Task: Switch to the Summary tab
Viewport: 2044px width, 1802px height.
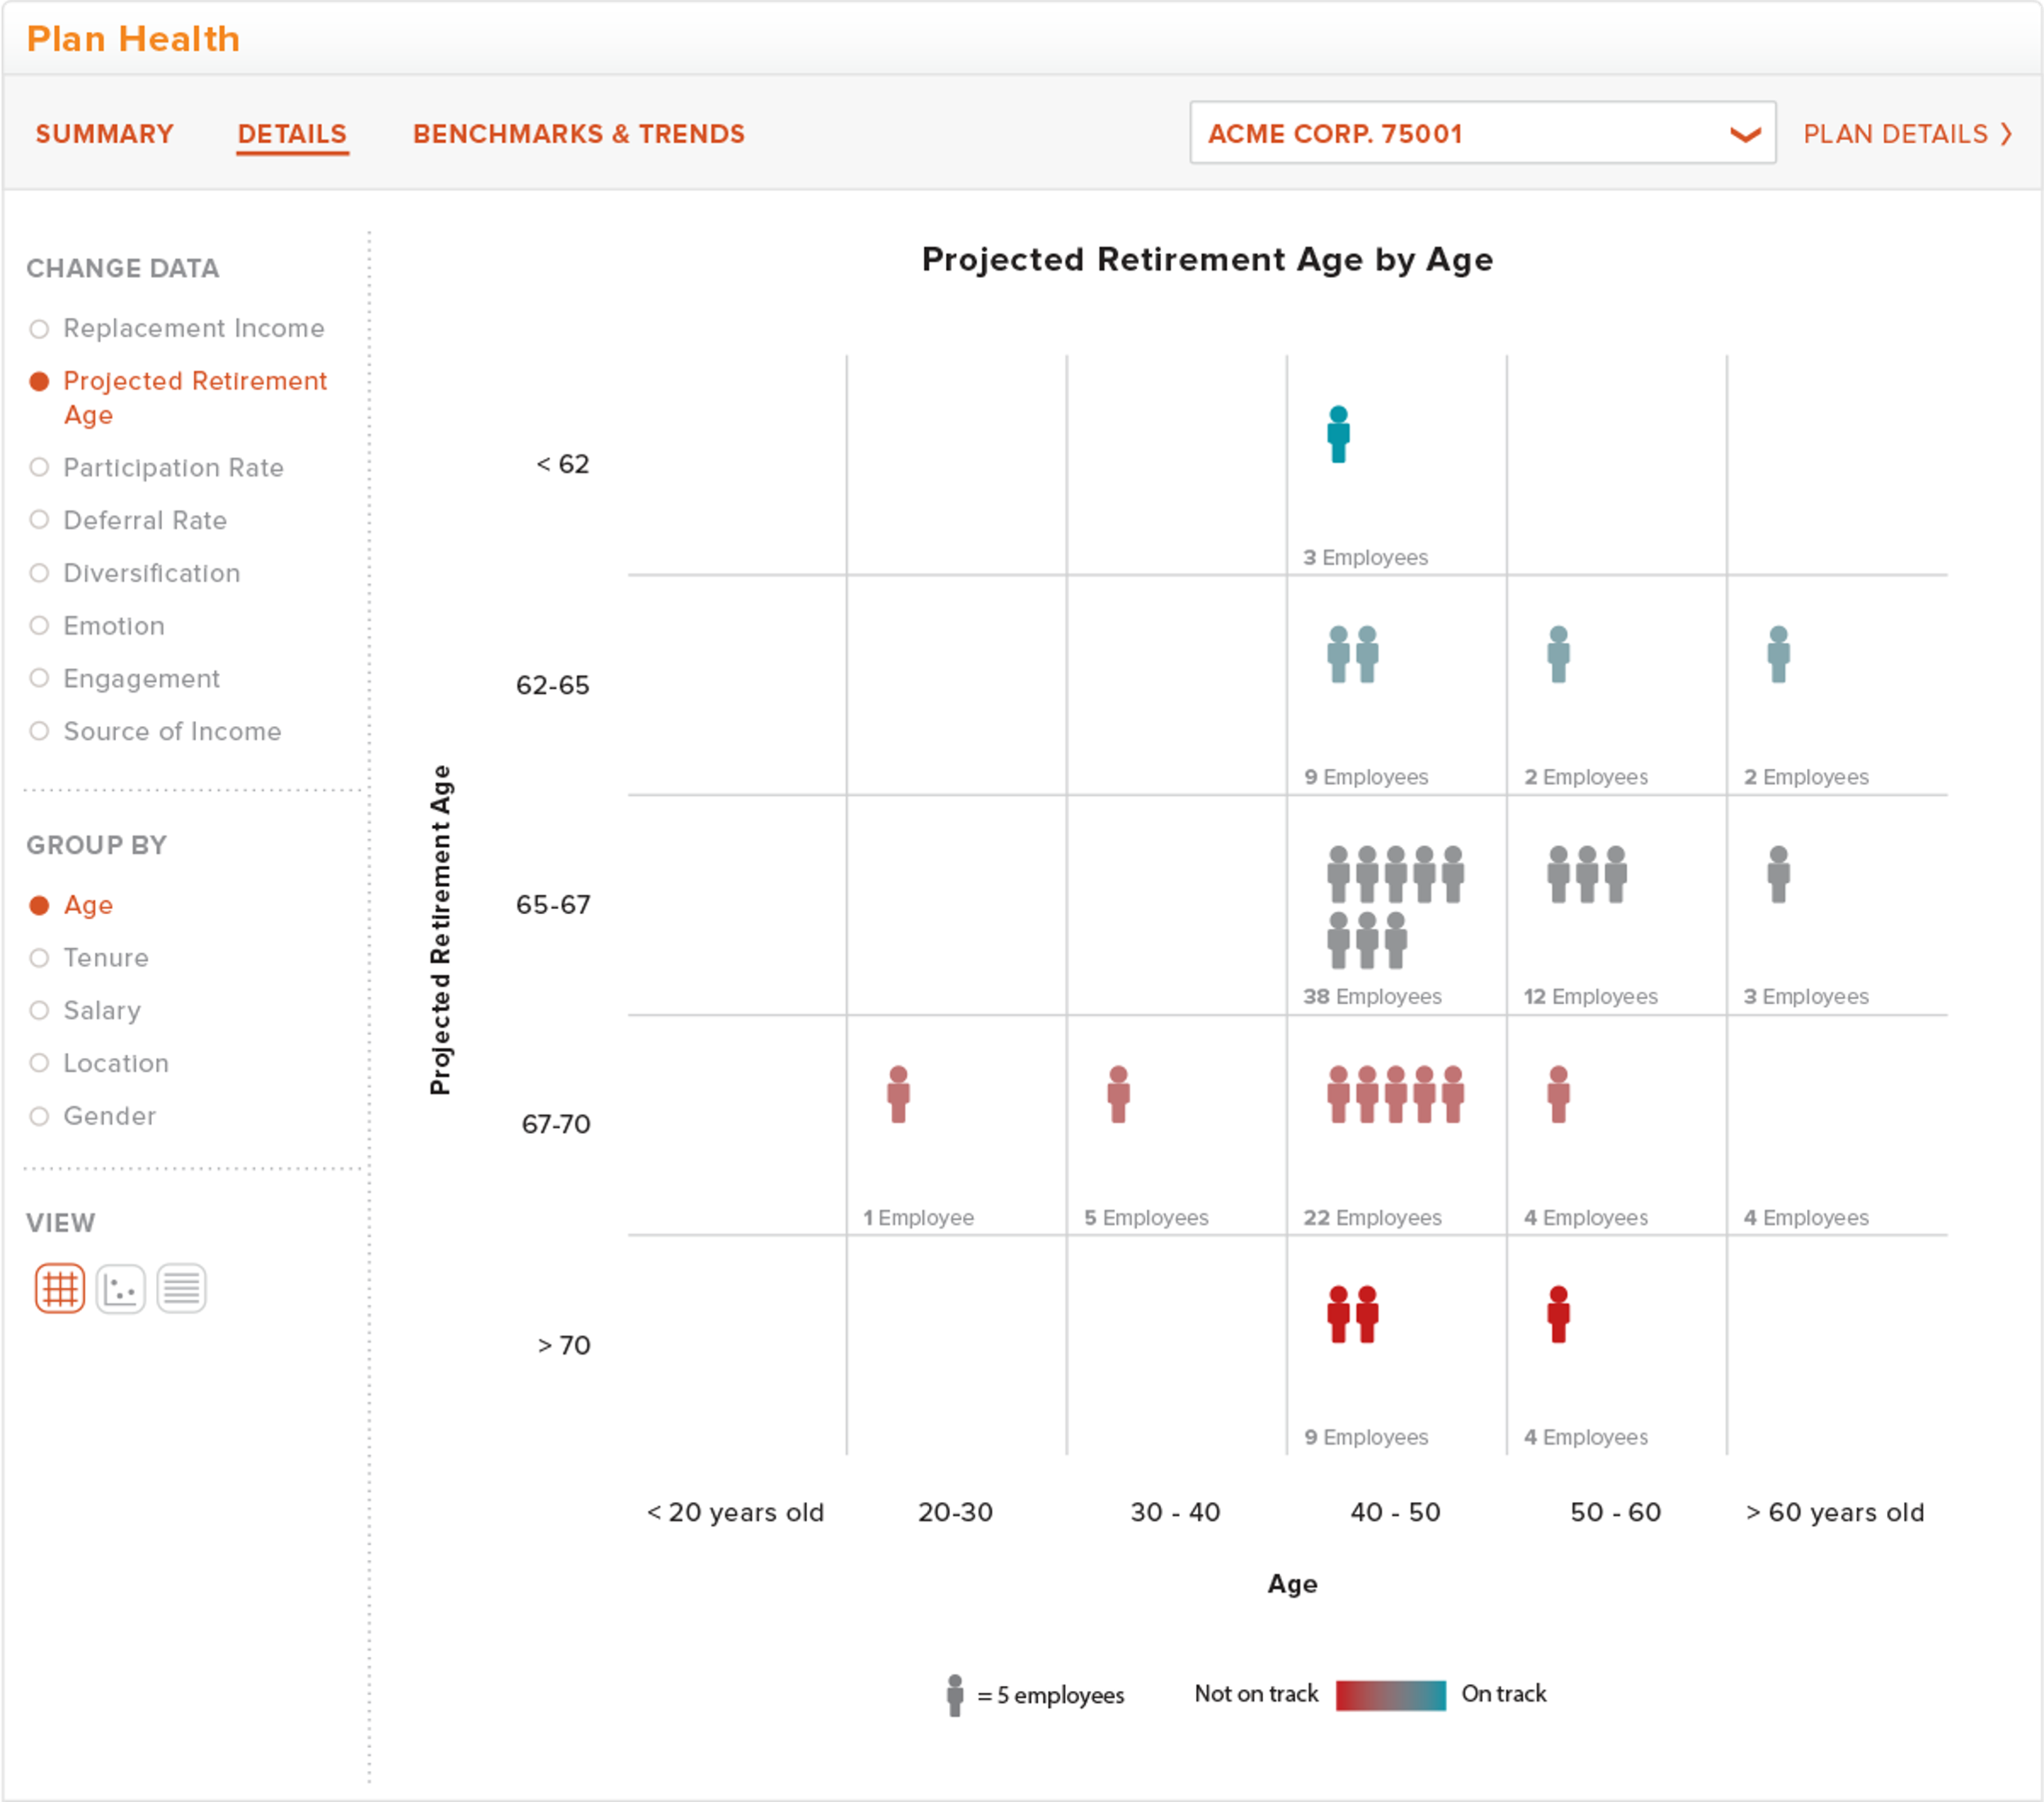Action: tap(104, 134)
